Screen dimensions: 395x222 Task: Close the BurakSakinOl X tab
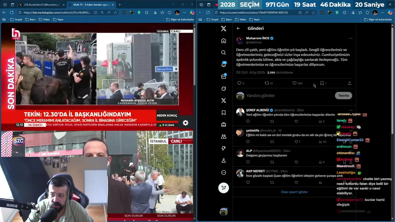tap(63, 5)
